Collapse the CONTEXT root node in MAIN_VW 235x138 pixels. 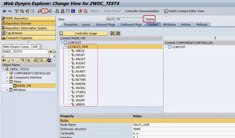point(62,43)
